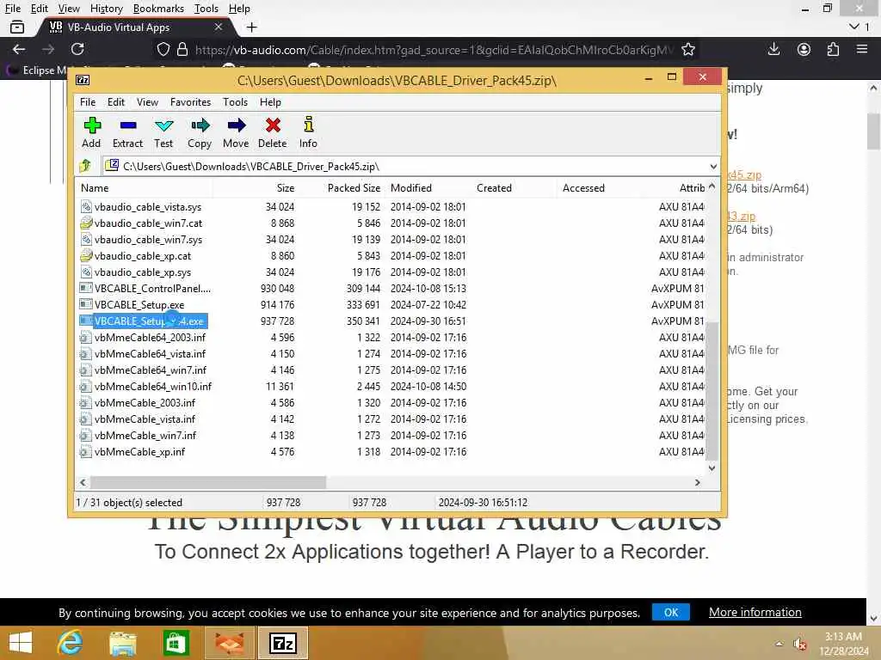881x660 pixels.
Task: Open Firefox account profile icon
Action: [804, 49]
